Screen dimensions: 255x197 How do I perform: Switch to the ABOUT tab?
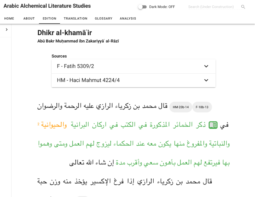[x=29, y=18]
